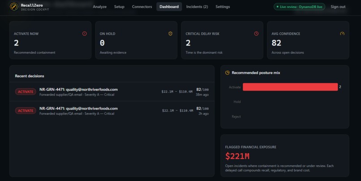Click the Live review DynamoDB live badge
Screen dimensions: 361x181
coord(299,7)
